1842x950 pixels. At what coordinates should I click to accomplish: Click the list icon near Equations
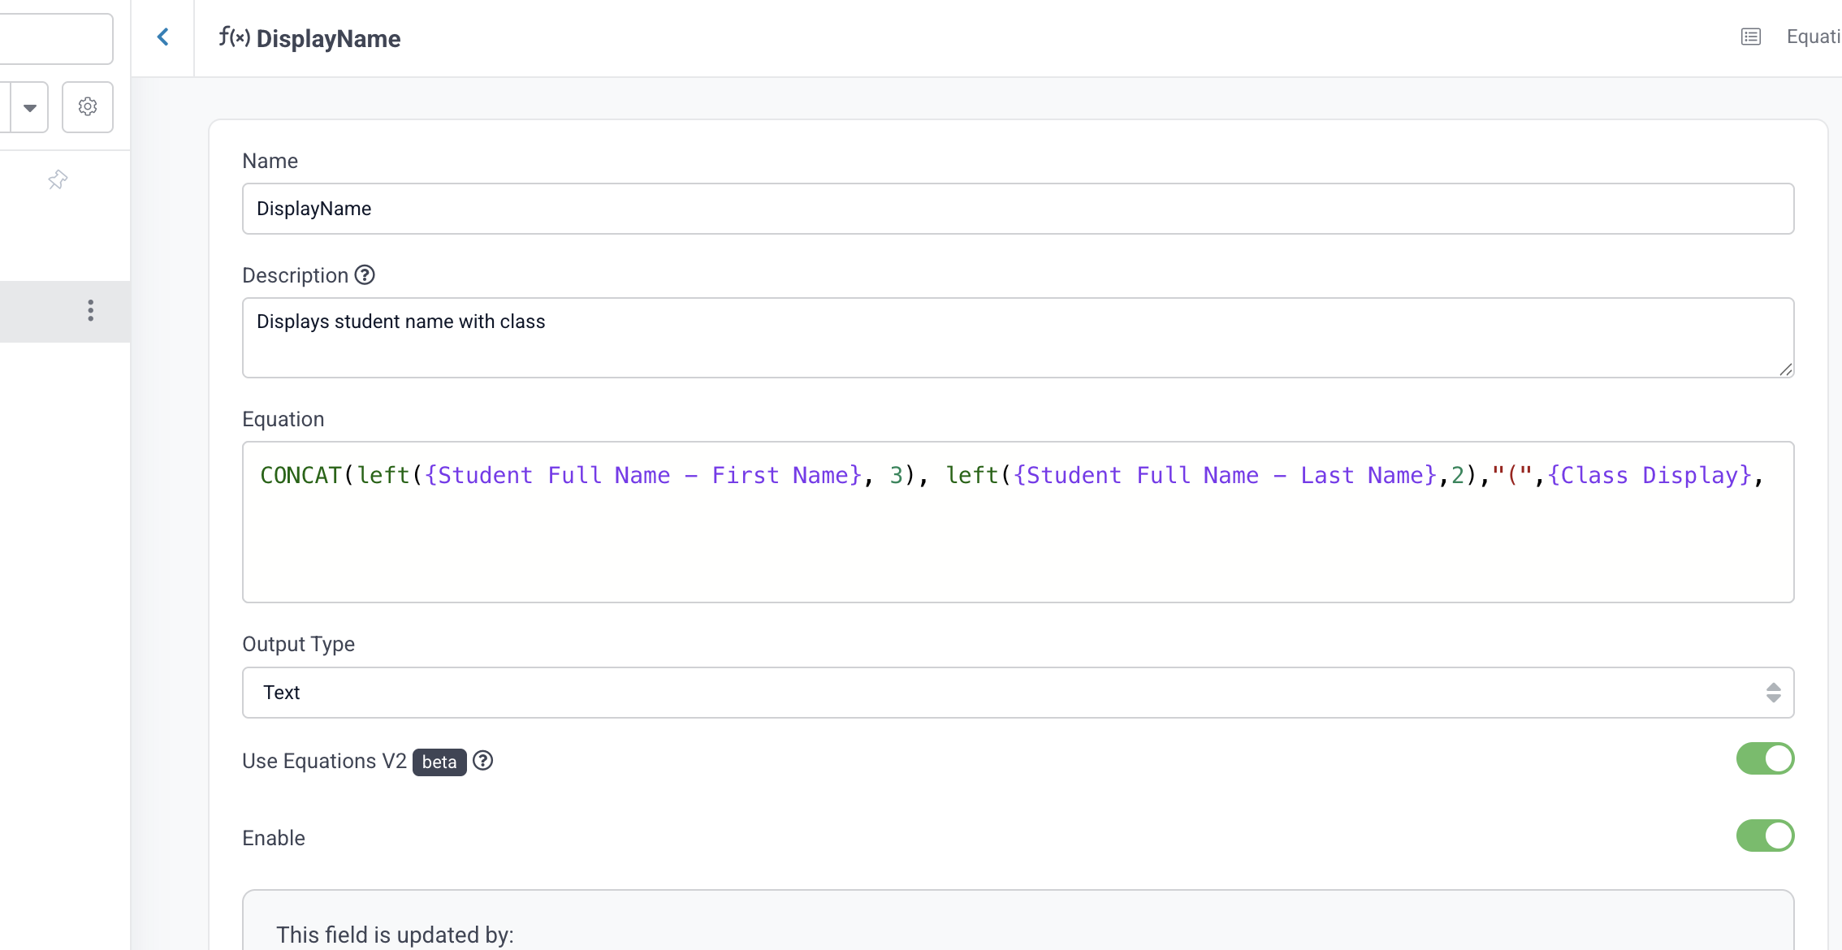click(x=1751, y=37)
